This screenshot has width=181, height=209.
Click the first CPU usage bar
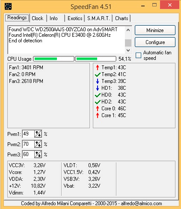53,59
